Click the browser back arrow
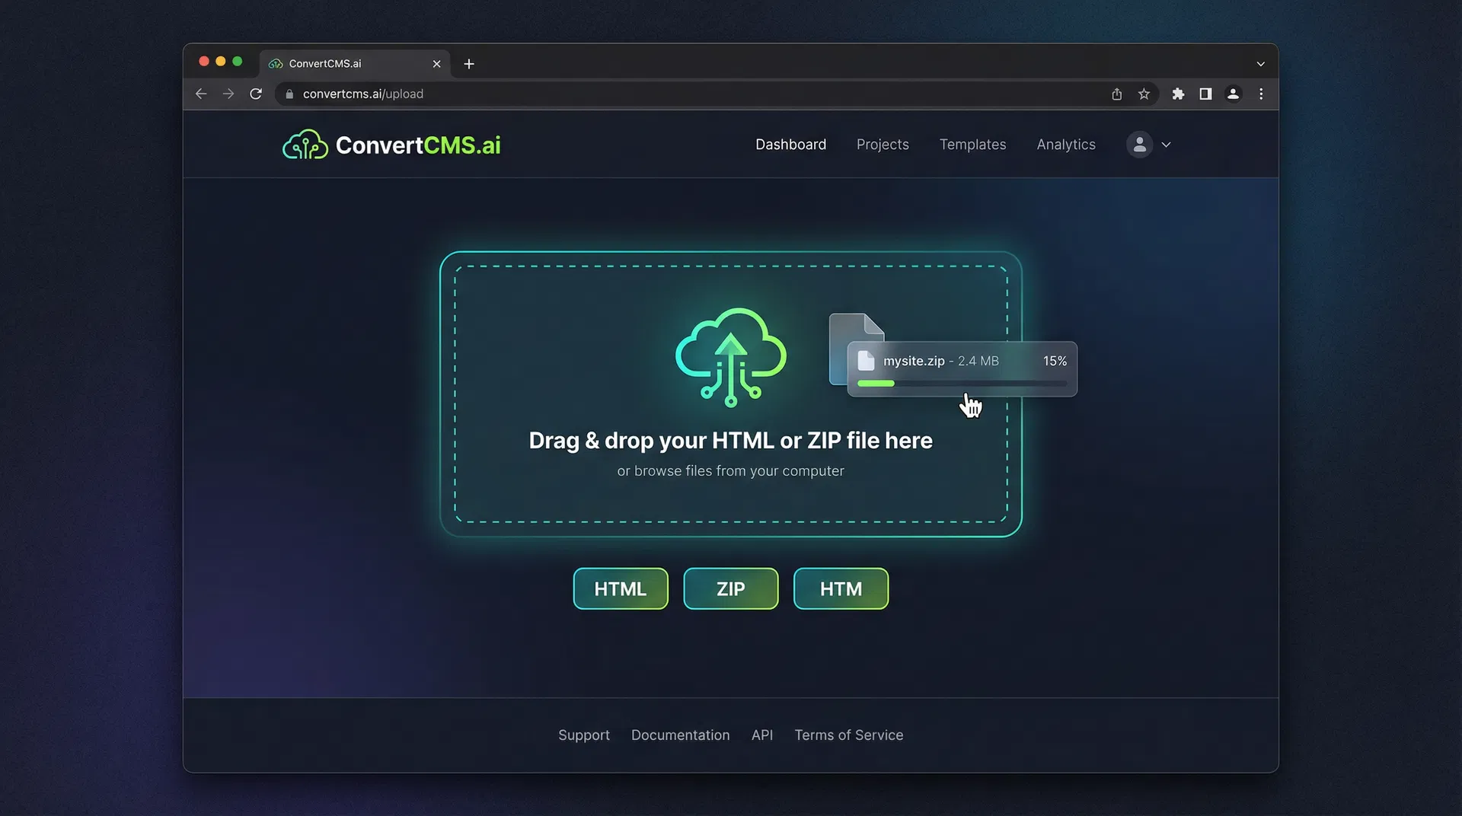Viewport: 1462px width, 816px height. [x=201, y=94]
